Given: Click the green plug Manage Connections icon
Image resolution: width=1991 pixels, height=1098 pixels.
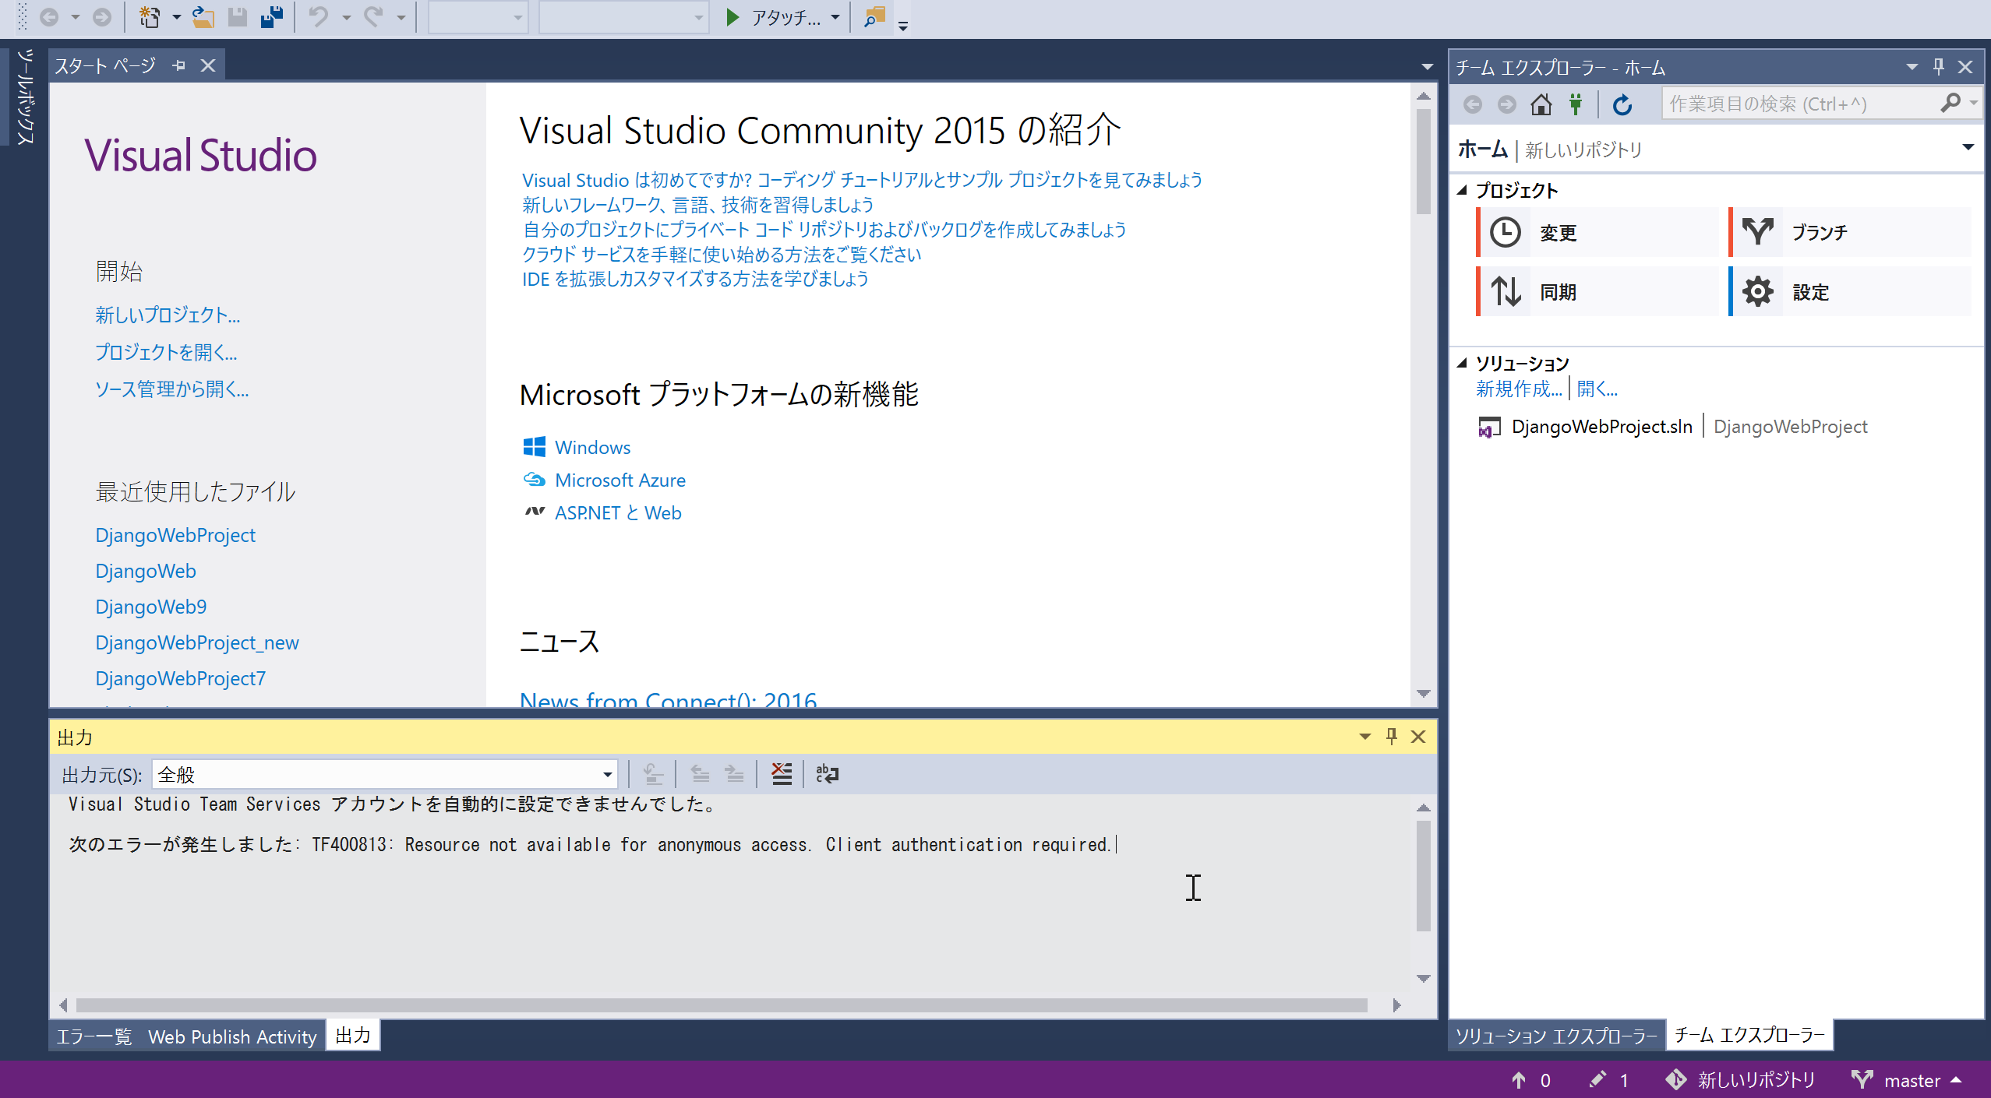Looking at the screenshot, I should pos(1576,104).
